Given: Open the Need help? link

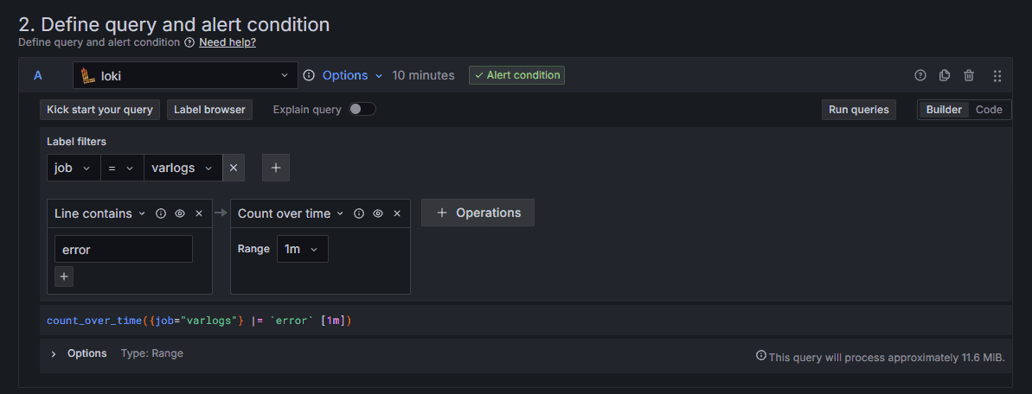Looking at the screenshot, I should pyautogui.click(x=228, y=42).
